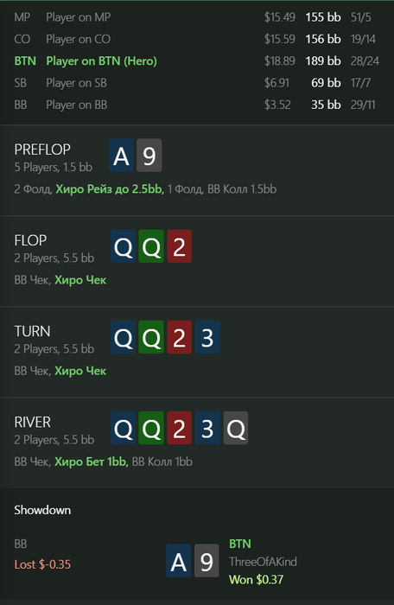
Task: Click the PREFLOP section heading
Action: pos(42,150)
